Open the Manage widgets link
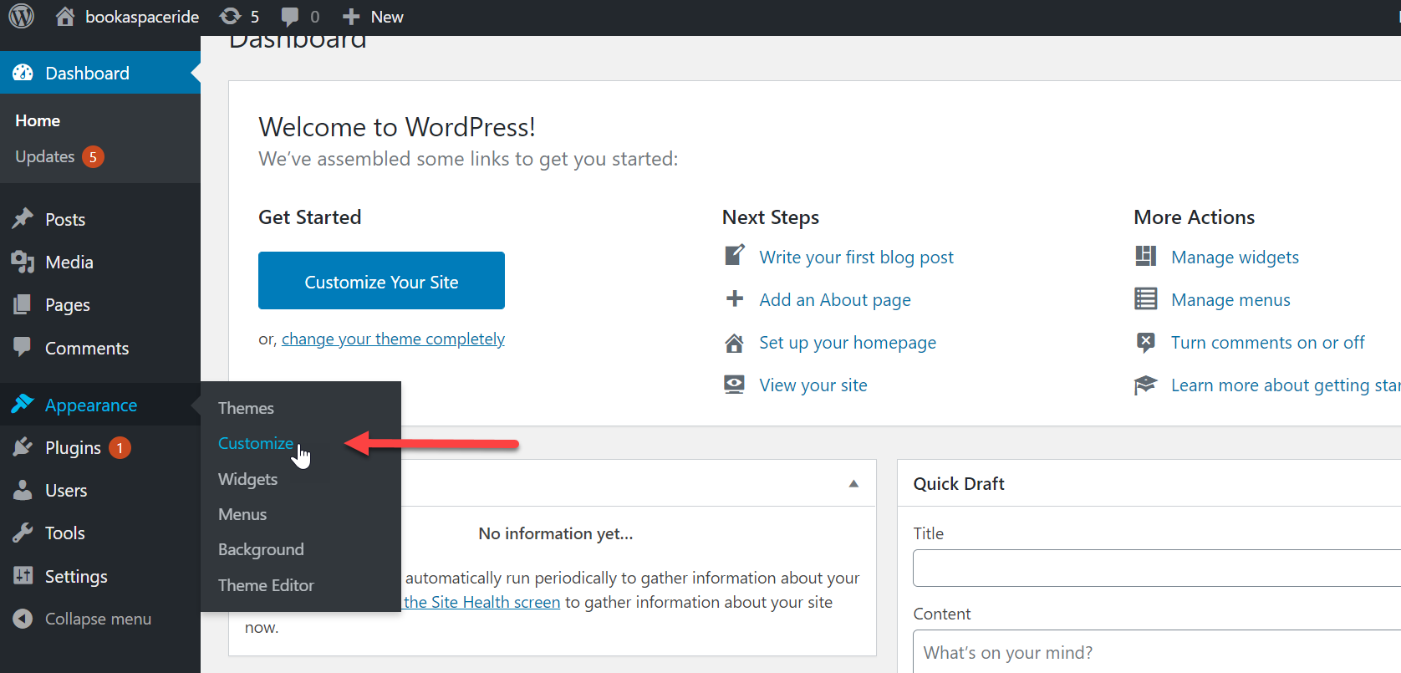This screenshot has width=1401, height=673. (1235, 257)
